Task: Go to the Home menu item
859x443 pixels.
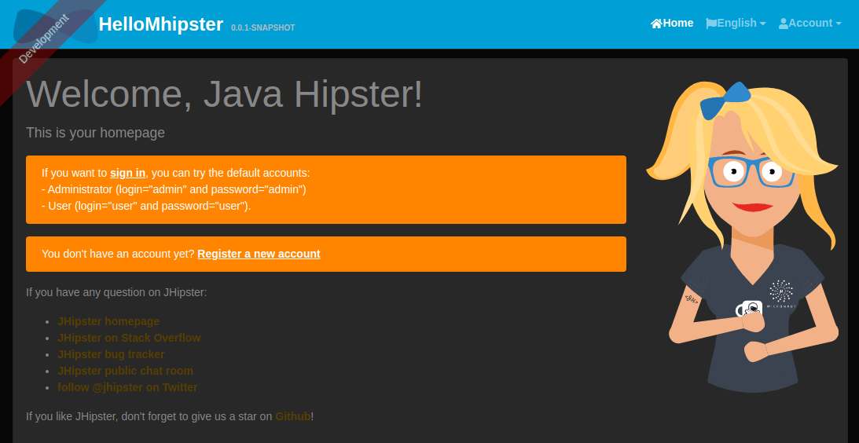Action: click(672, 23)
